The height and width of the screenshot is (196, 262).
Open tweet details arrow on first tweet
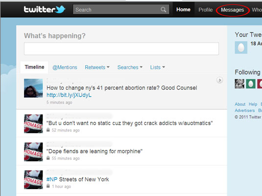[x=220, y=80]
